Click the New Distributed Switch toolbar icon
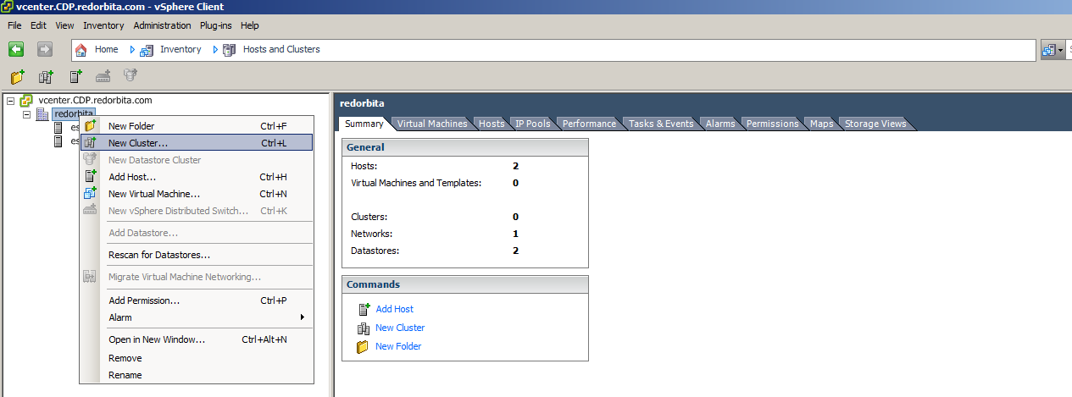1072x397 pixels. [103, 77]
